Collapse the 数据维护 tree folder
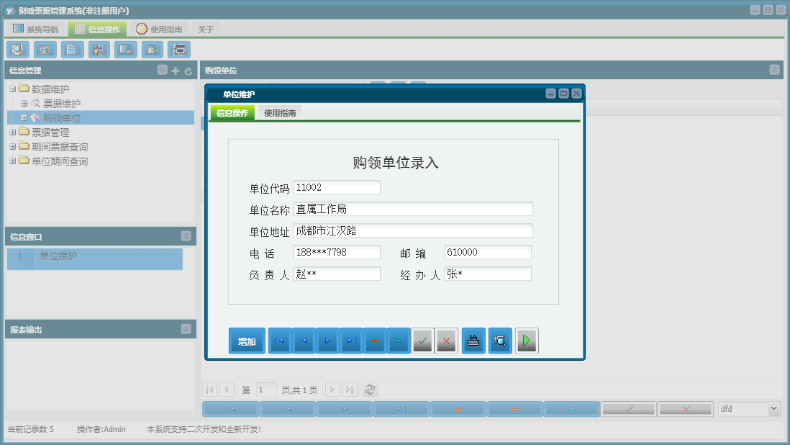 13,89
